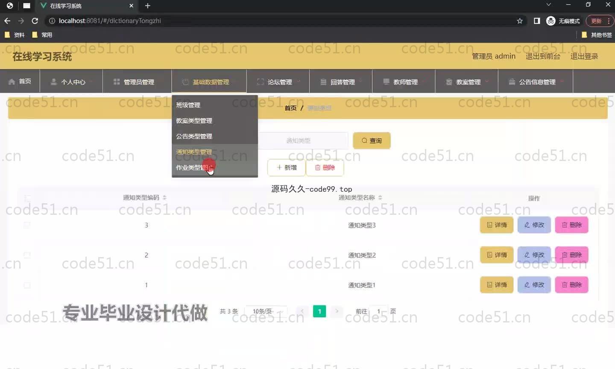Click the document icon beside 回答管理

tap(323, 82)
